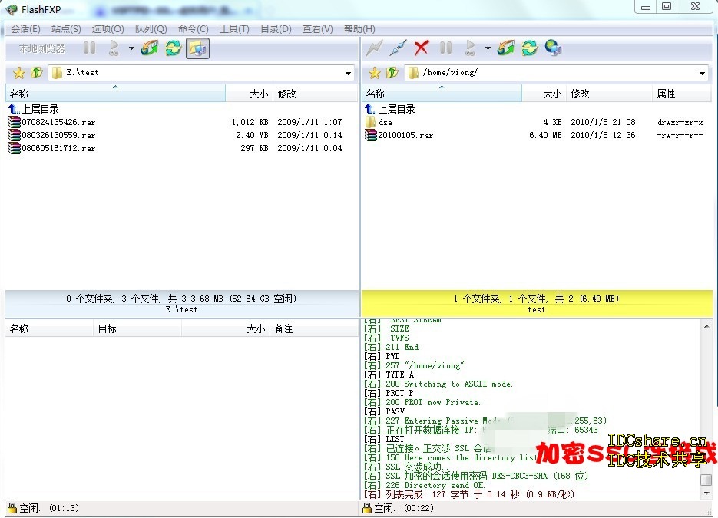This screenshot has width=718, height=518.
Task: Click the 目标 queue column header
Action: click(x=137, y=328)
